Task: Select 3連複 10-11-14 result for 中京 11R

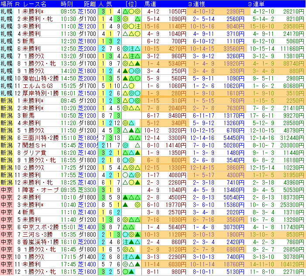Action: tap(202, 264)
